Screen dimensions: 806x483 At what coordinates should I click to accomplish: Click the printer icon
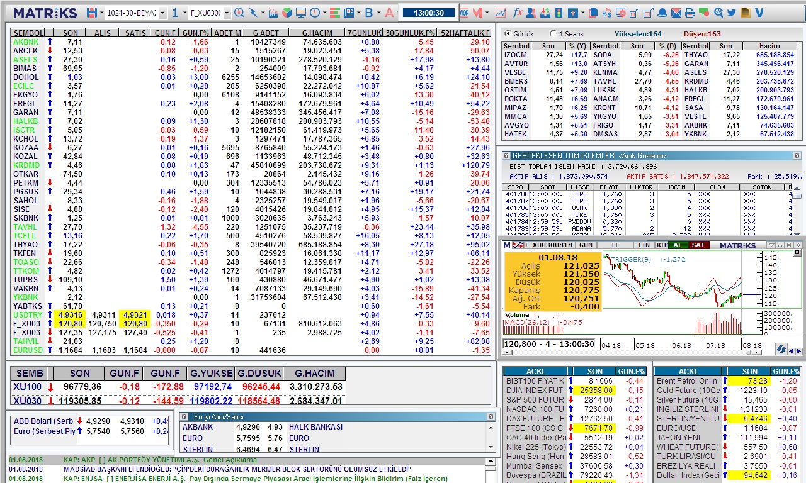coord(690,13)
